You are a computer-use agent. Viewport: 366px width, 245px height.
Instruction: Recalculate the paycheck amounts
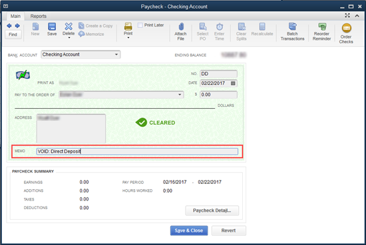(262, 29)
